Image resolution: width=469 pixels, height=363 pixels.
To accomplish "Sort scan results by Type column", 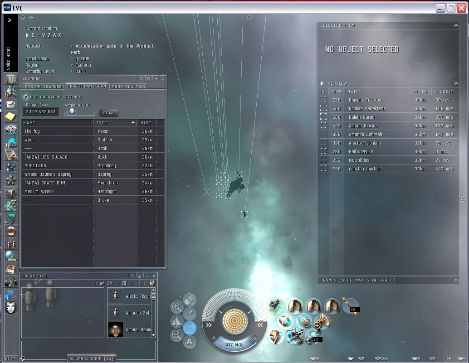I will (x=115, y=122).
